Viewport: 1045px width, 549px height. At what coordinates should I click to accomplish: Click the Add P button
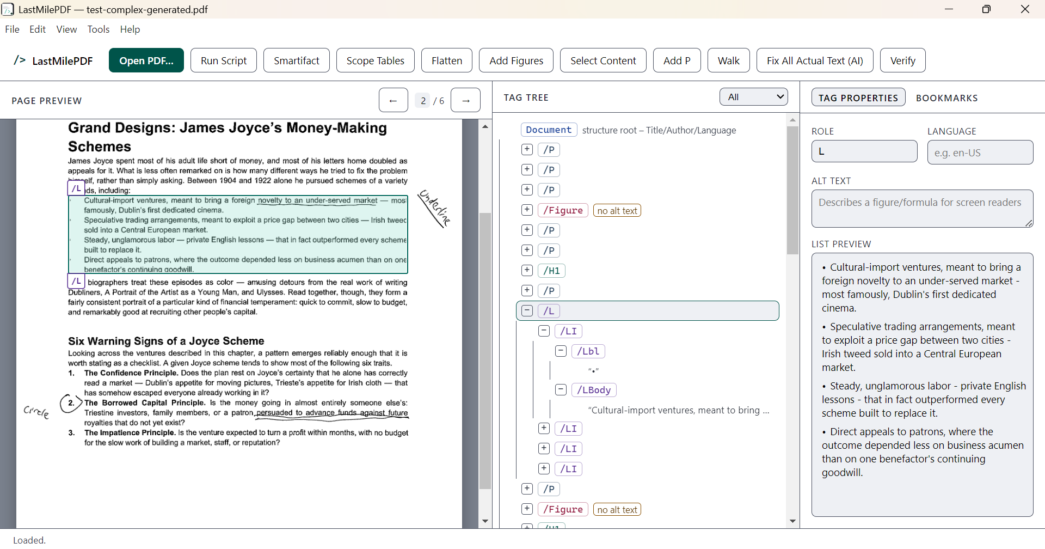tap(677, 60)
